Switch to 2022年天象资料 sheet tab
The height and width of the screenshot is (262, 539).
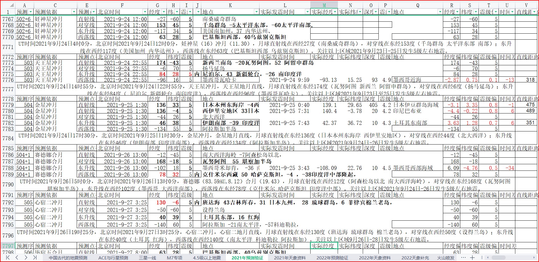[375, 258]
